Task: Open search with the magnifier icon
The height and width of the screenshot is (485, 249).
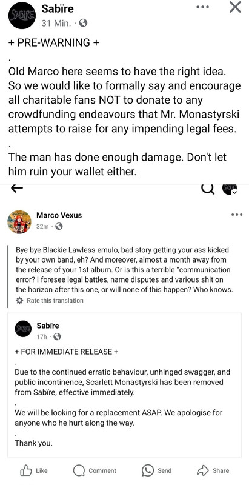Action: (208, 188)
